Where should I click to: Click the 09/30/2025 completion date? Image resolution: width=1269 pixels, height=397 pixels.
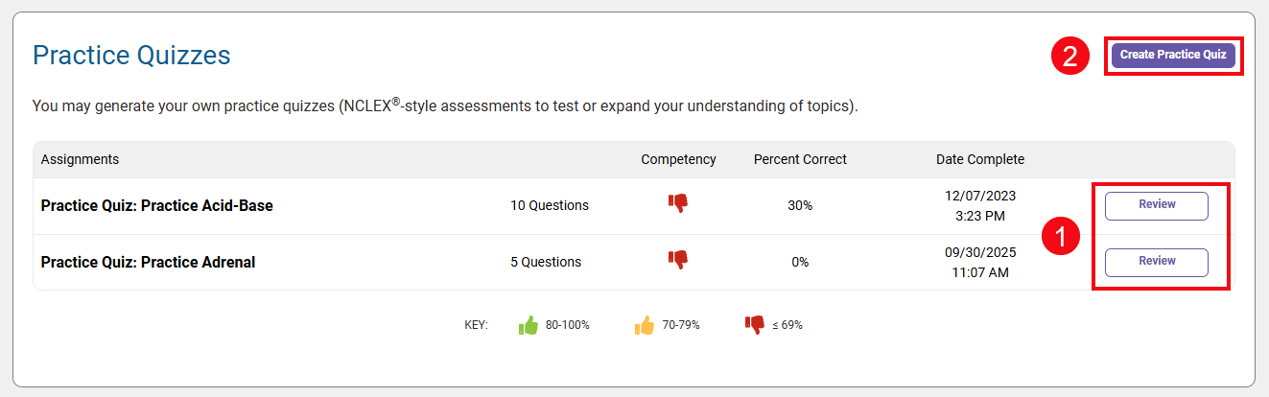980,253
